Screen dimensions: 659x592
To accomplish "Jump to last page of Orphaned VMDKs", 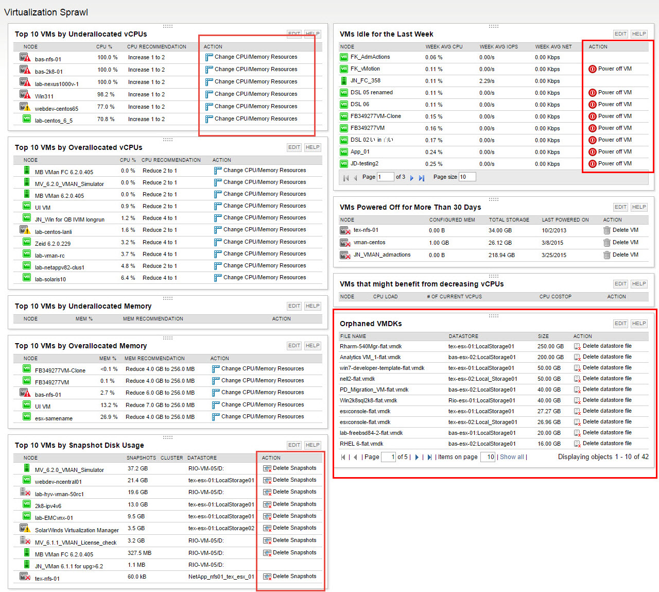I will pyautogui.click(x=429, y=457).
